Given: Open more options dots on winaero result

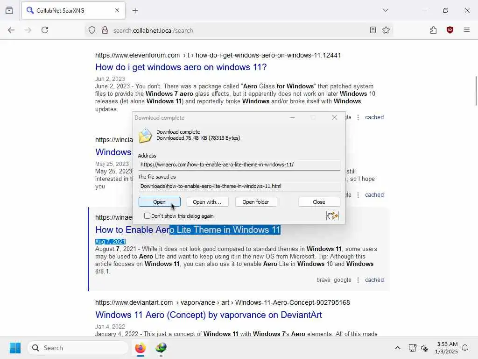Looking at the screenshot, I should click(358, 280).
